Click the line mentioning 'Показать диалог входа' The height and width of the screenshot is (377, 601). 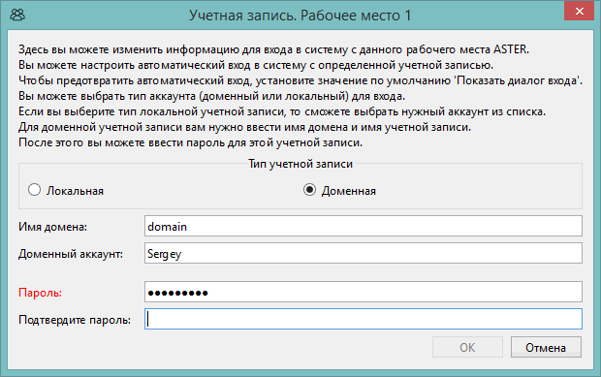click(300, 80)
